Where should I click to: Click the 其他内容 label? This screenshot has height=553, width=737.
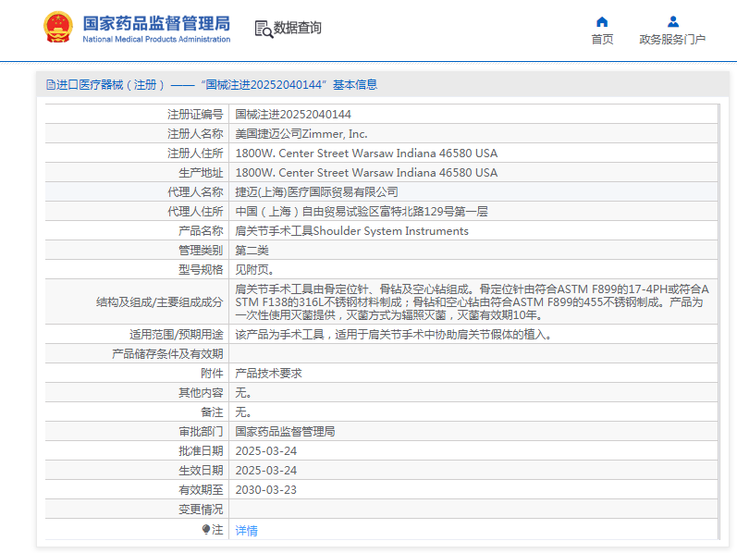click(x=201, y=393)
